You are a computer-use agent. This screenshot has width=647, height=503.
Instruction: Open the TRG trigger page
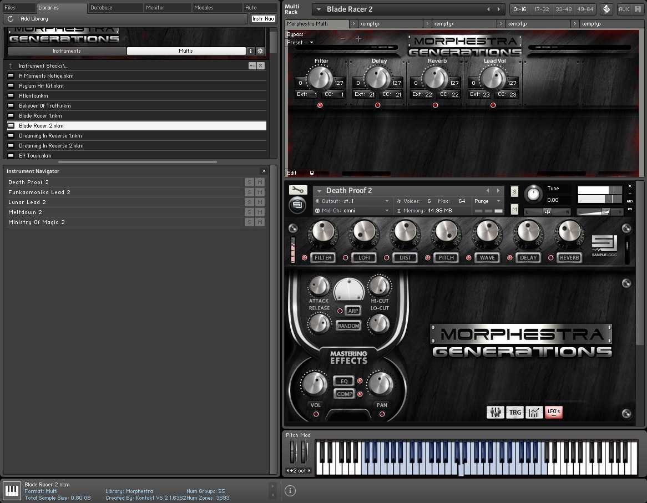pos(514,412)
